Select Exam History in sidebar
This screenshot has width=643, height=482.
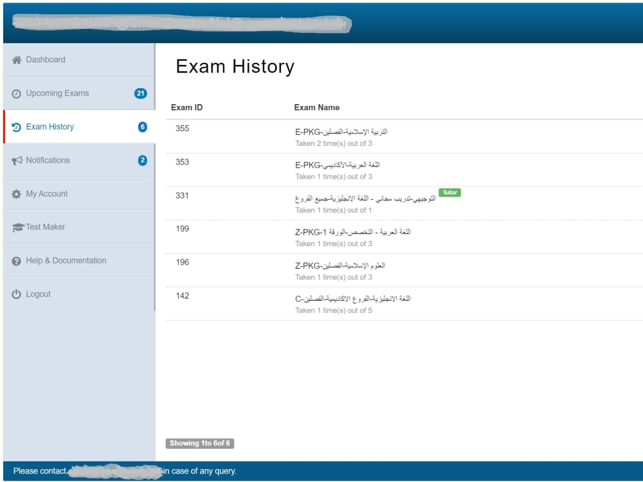78,127
